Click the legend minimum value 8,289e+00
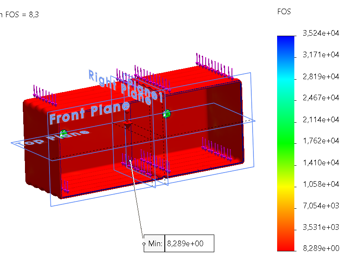This screenshot has height=272, width=355. coord(321,248)
